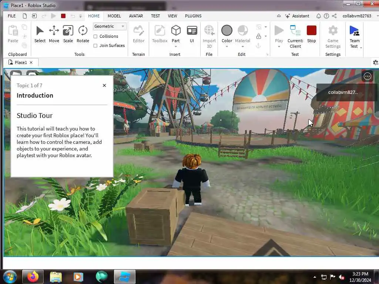Open Game Settings
Viewport: 379px width, 284px height.
333,37
